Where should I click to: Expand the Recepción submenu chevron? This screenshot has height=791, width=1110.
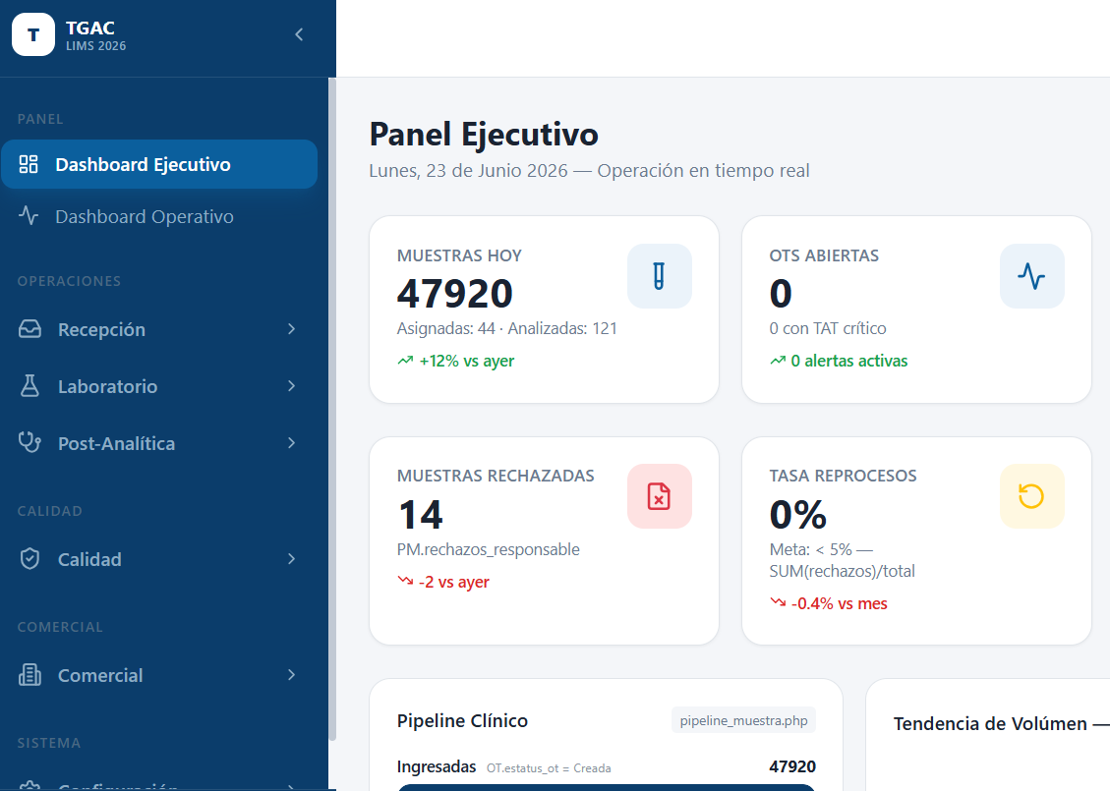pos(292,329)
